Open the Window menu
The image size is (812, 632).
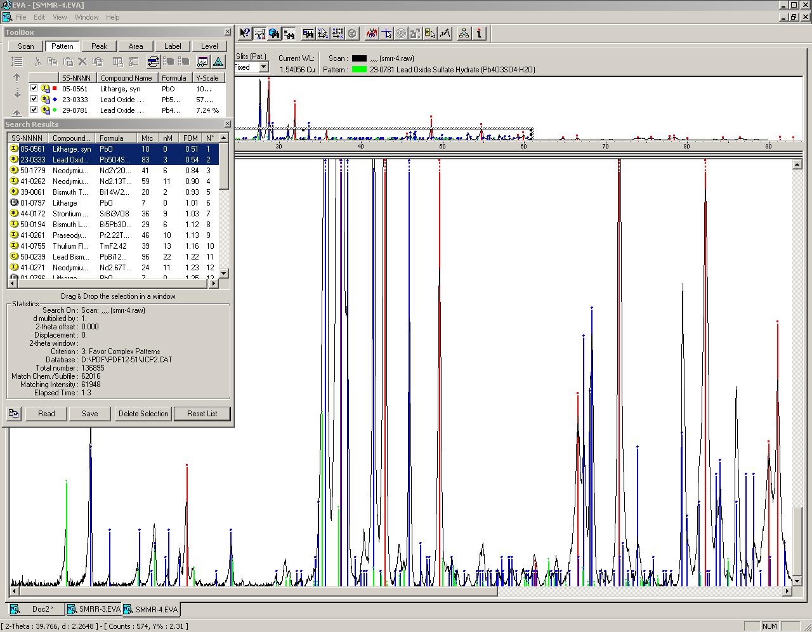pyautogui.click(x=86, y=17)
